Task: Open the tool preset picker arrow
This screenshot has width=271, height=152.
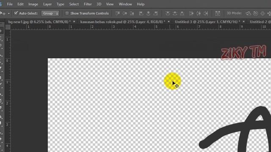Action: [8, 13]
